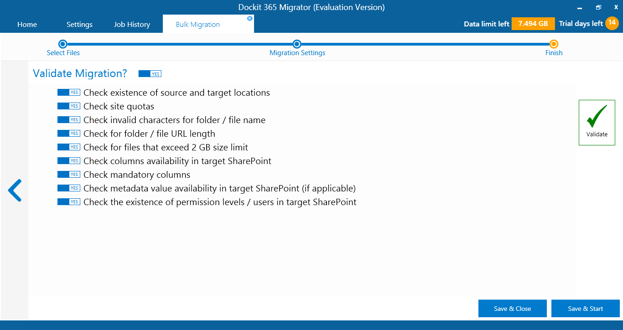This screenshot has height=330, width=623.
Task: Click the green Validate checkmark icon
Action: (597, 117)
